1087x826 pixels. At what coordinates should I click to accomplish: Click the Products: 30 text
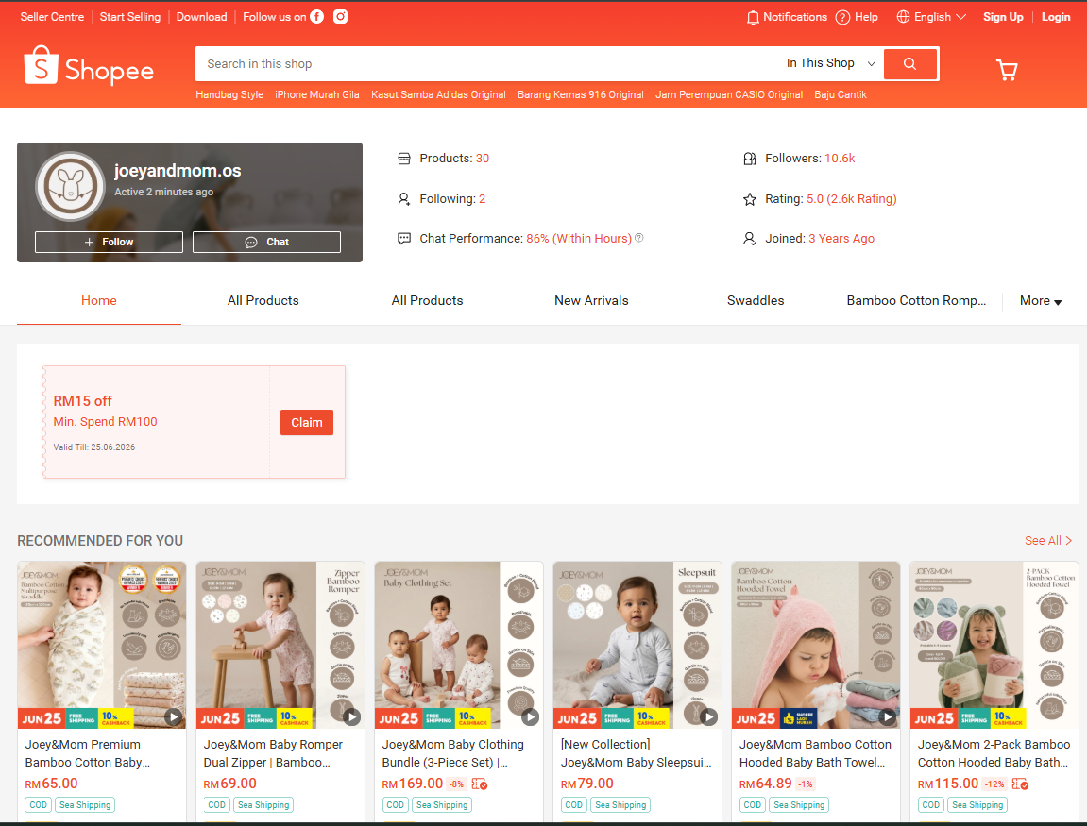pyautogui.click(x=454, y=158)
